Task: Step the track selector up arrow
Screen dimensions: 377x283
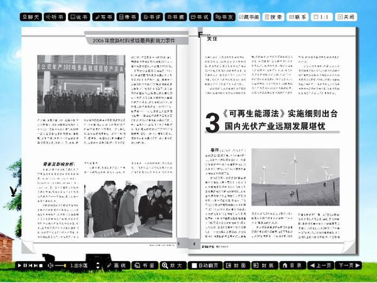Action: (x=97, y=264)
